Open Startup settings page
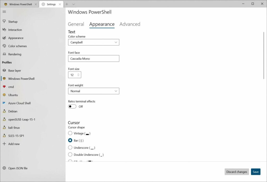The height and width of the screenshot is (182, 267). tap(33, 21)
